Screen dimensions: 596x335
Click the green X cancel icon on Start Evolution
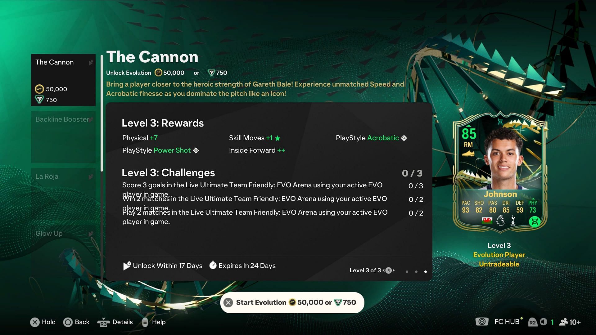point(228,302)
